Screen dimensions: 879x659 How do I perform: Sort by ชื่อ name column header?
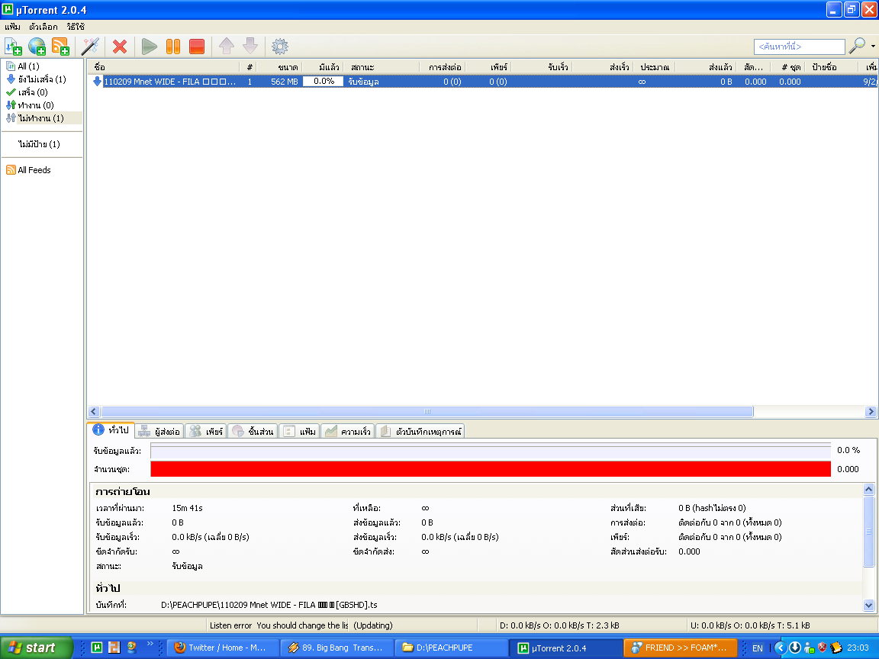(x=166, y=66)
